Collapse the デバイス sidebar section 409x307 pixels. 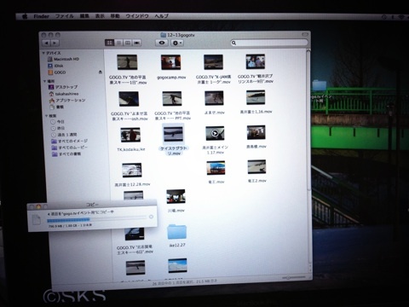43,53
